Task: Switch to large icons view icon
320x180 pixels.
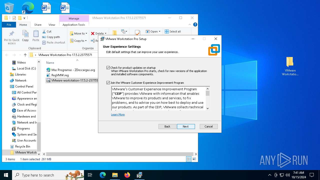Action: tap(194, 159)
